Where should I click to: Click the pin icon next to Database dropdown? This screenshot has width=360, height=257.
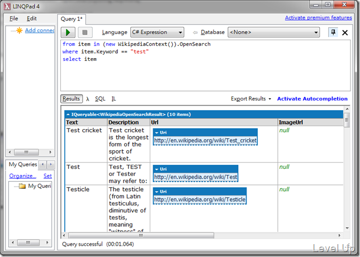click(333, 32)
